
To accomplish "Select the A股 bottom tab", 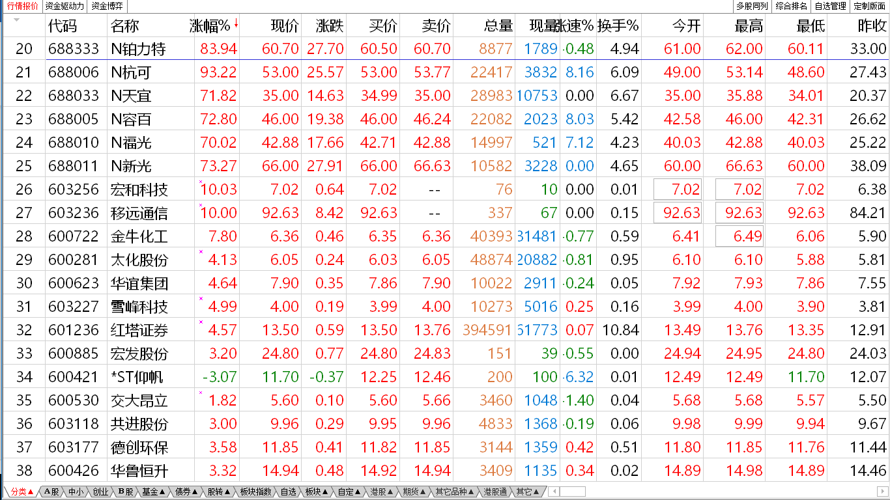I will [x=51, y=492].
